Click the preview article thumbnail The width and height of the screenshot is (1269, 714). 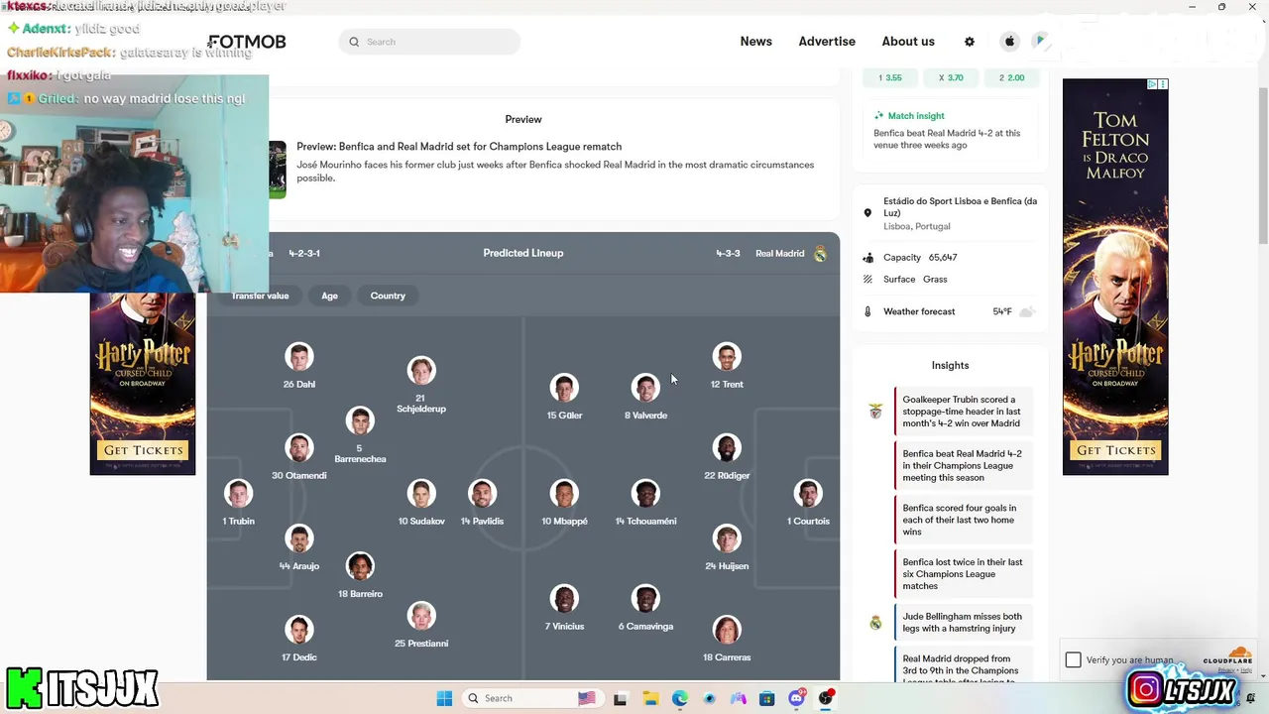[x=278, y=170]
